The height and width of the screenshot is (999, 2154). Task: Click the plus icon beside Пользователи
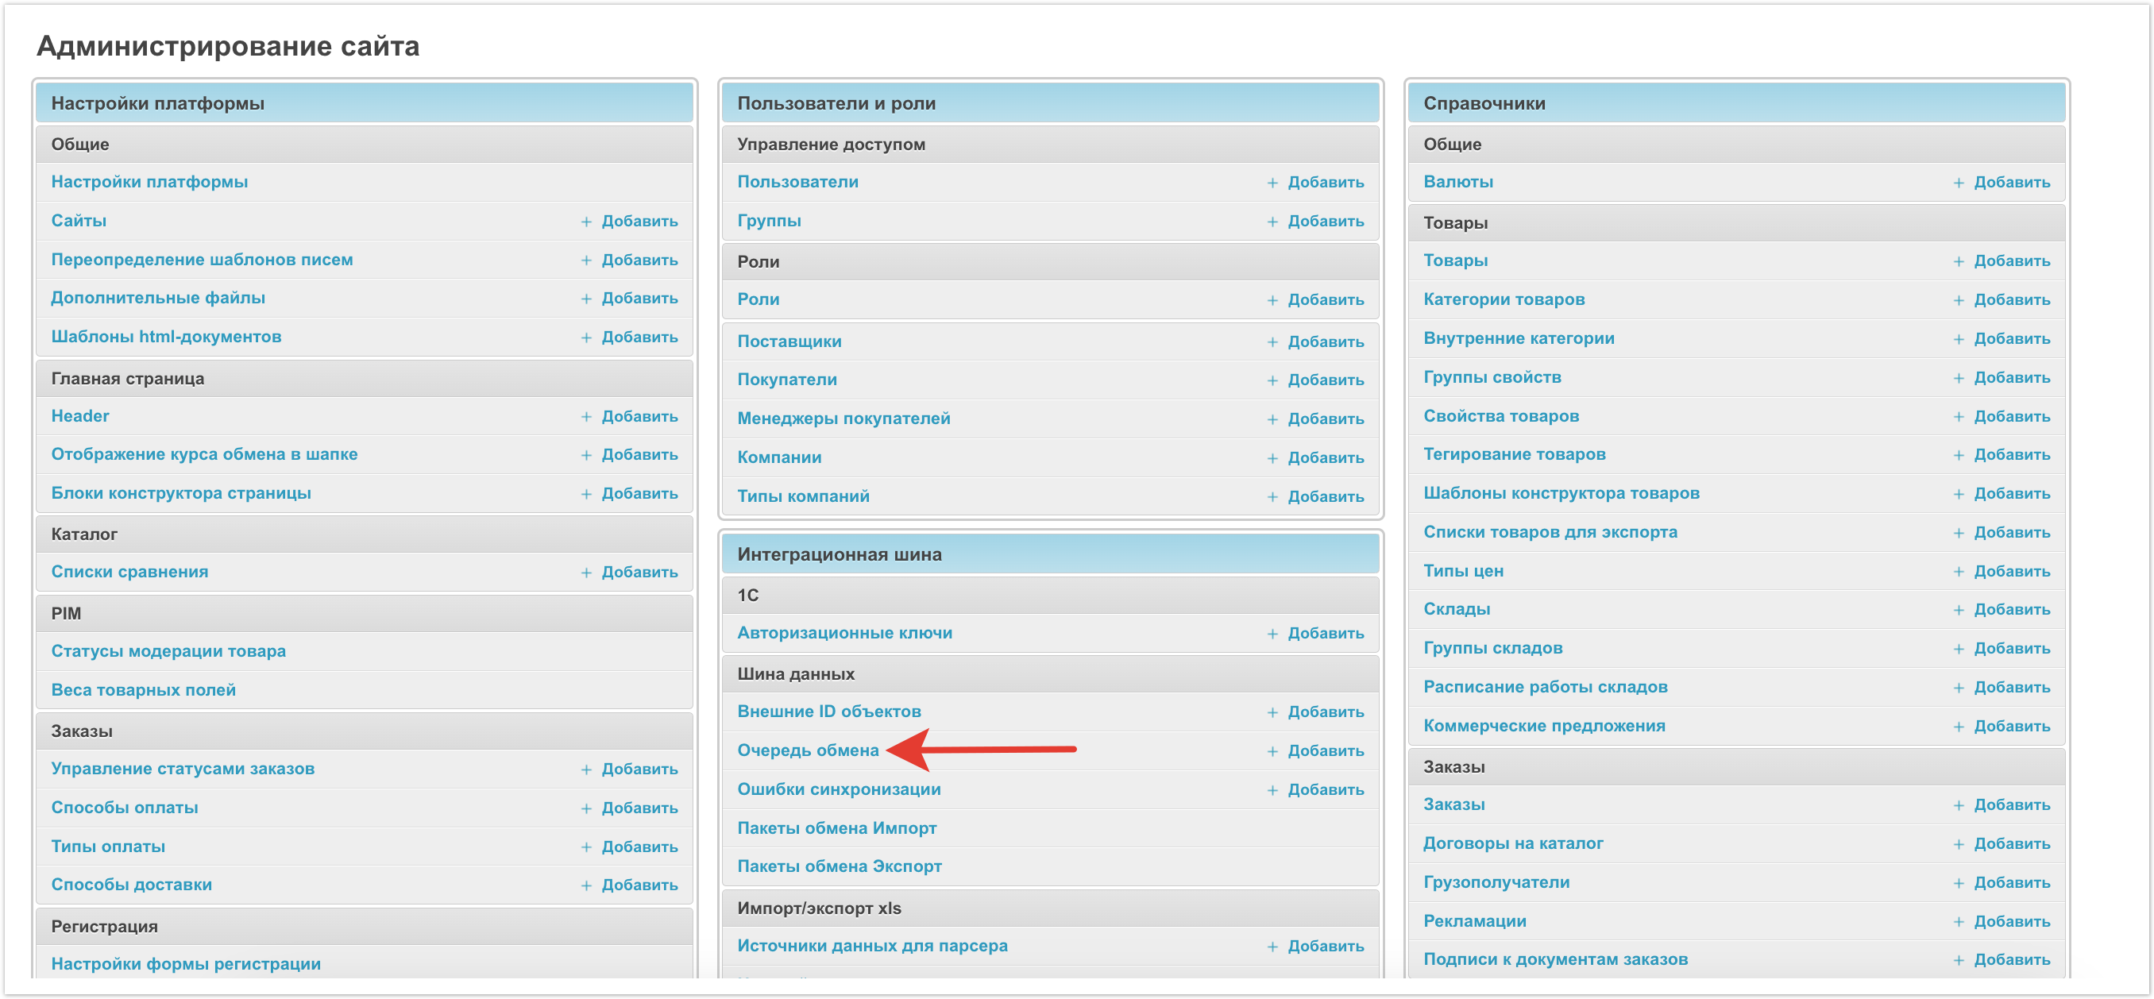1272,182
